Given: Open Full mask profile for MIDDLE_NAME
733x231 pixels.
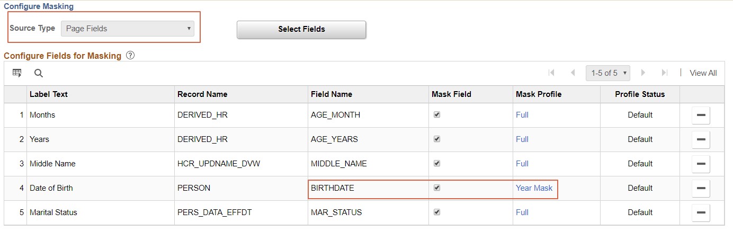Looking at the screenshot, I should 522,164.
